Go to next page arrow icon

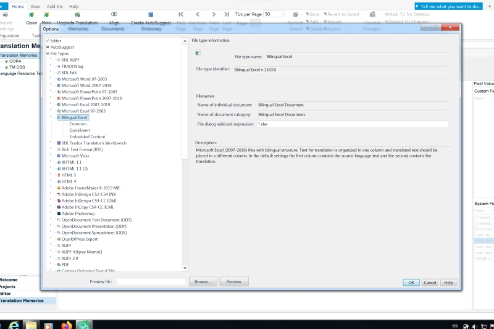coord(214,14)
